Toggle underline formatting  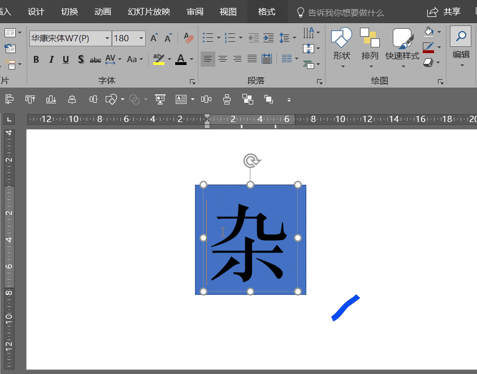(66, 59)
